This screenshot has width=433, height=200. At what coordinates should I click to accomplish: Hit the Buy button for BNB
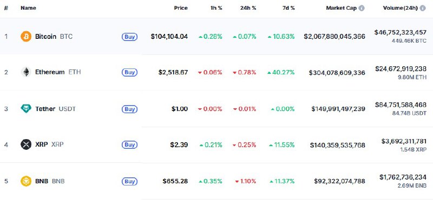(129, 181)
